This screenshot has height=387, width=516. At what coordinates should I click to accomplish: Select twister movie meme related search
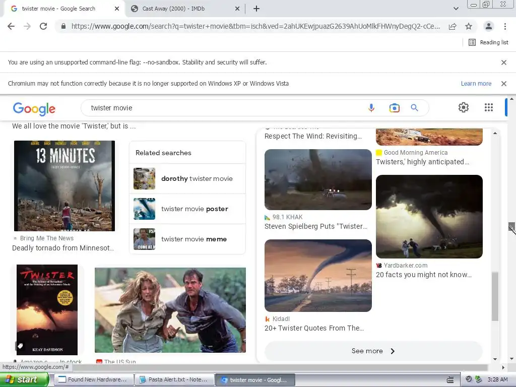point(187,239)
